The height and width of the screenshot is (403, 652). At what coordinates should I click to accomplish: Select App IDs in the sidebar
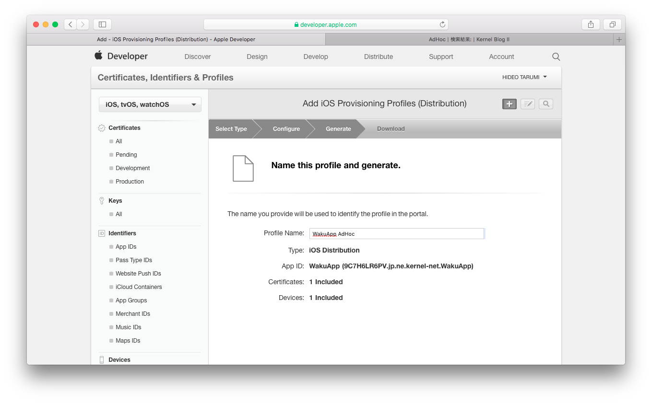[126, 247]
